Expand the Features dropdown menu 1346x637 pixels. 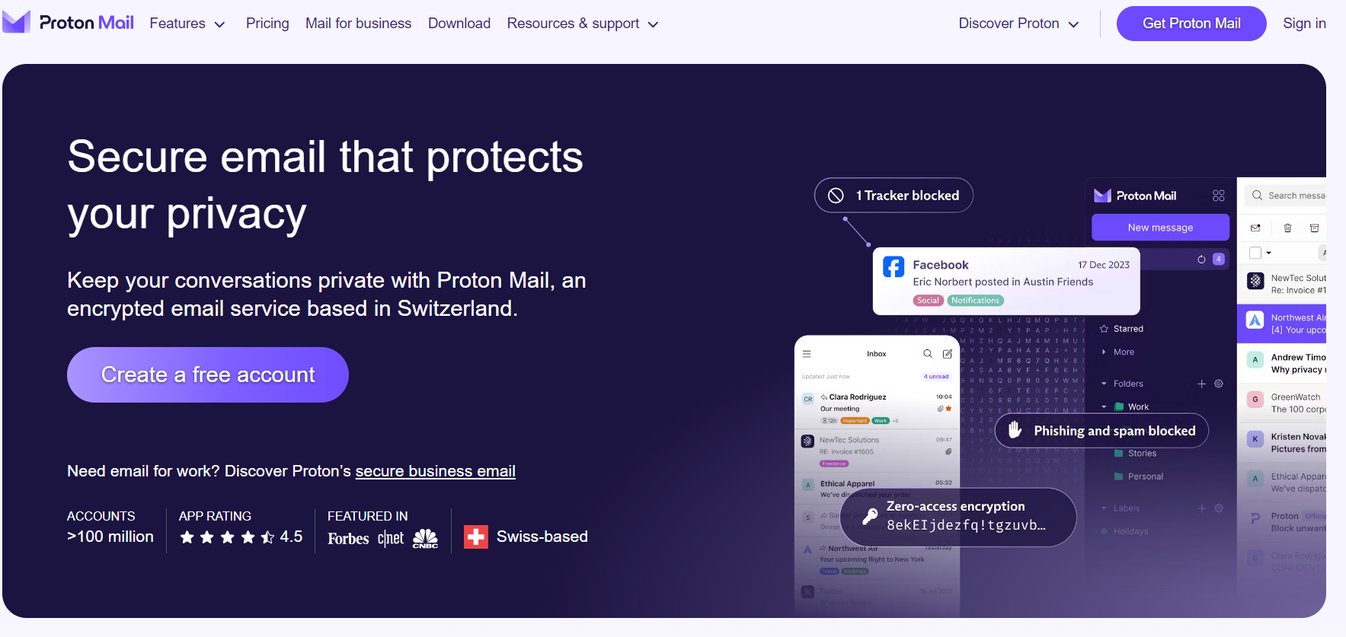[187, 24]
